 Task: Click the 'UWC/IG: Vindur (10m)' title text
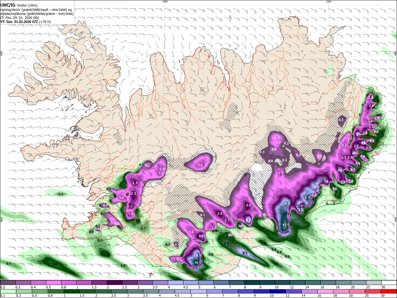tap(19, 5)
